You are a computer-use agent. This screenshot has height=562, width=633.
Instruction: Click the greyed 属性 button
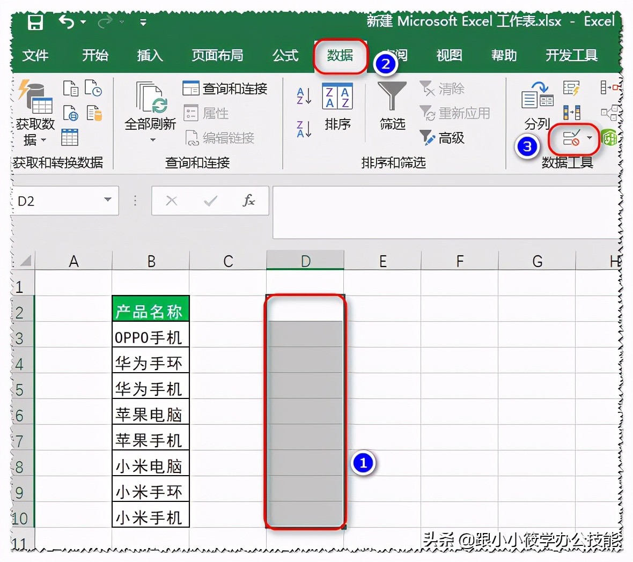click(206, 113)
